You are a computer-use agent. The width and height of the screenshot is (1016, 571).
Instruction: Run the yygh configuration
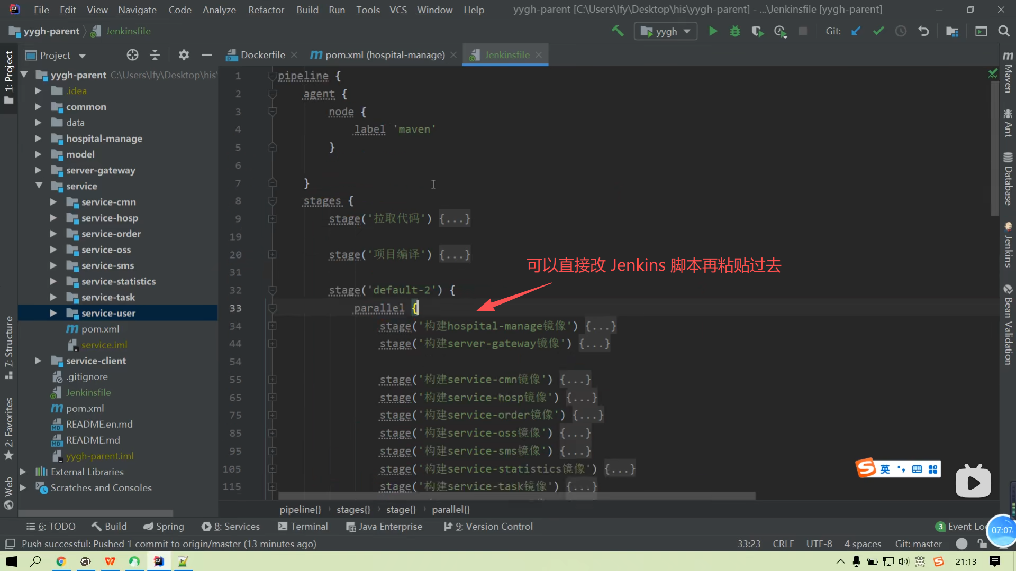[x=713, y=31]
